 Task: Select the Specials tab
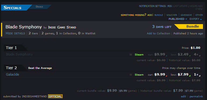[x=13, y=8]
